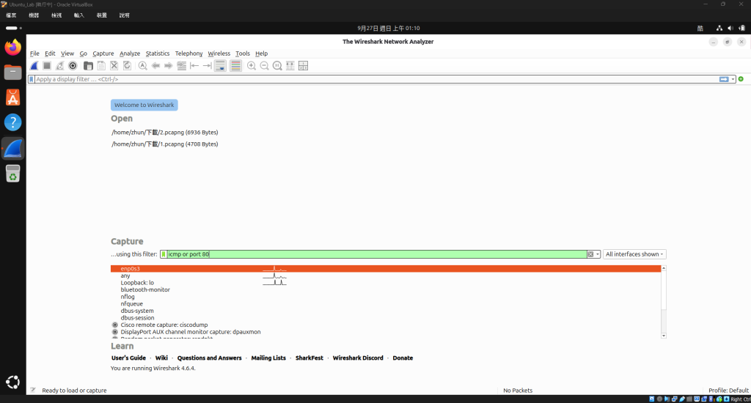Open the Edit menu
751x403 pixels.
[x=50, y=53]
